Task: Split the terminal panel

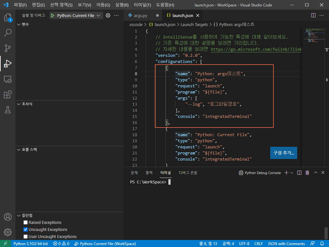Action: (299, 172)
